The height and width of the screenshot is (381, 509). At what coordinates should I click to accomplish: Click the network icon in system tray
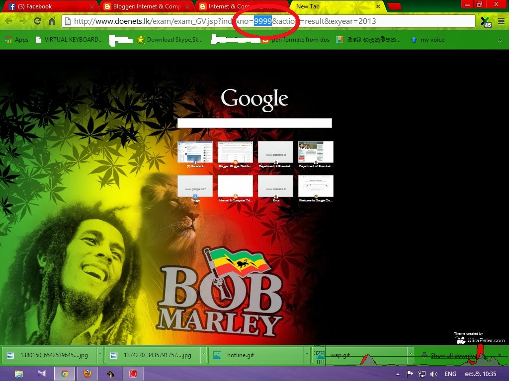pos(422,374)
